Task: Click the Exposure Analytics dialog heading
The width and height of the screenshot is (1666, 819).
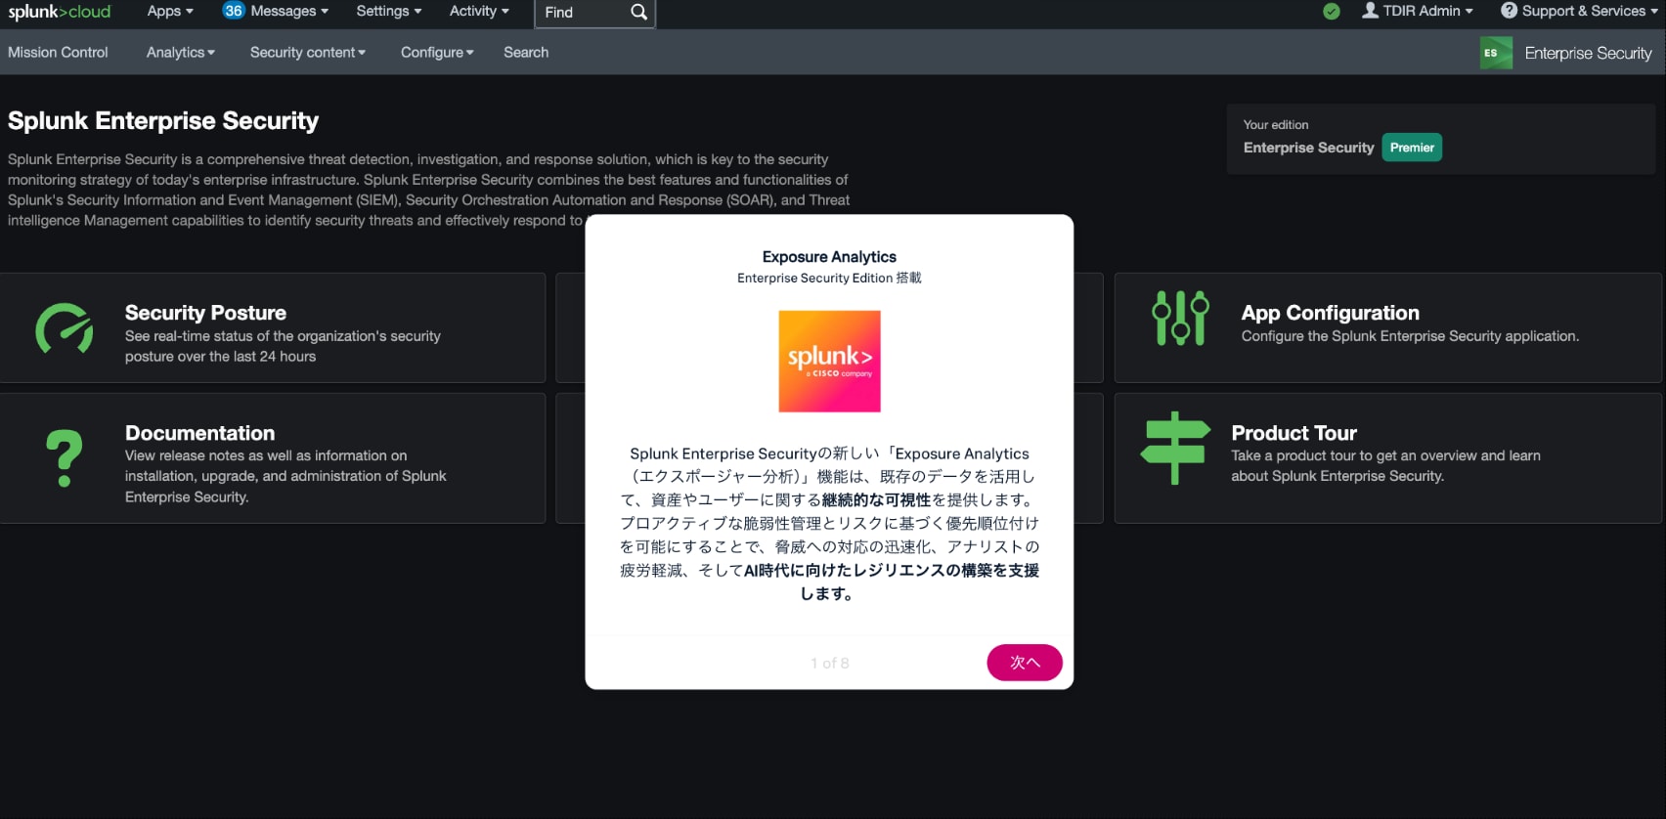Action: click(829, 257)
